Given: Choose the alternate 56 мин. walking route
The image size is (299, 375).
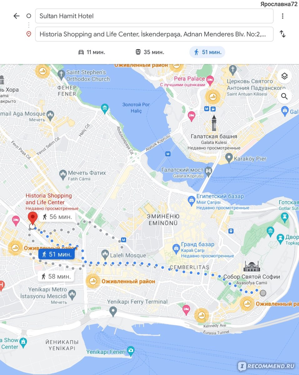Looking at the screenshot, I should (x=57, y=217).
